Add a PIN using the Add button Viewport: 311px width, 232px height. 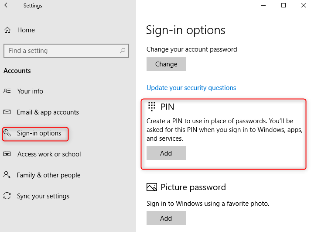pyautogui.click(x=166, y=153)
